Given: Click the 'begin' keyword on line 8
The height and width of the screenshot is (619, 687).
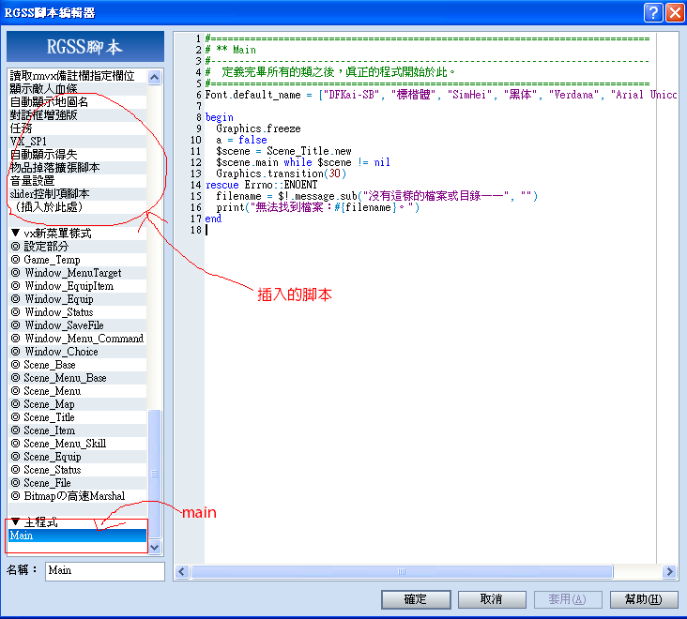Looking at the screenshot, I should click(x=219, y=117).
